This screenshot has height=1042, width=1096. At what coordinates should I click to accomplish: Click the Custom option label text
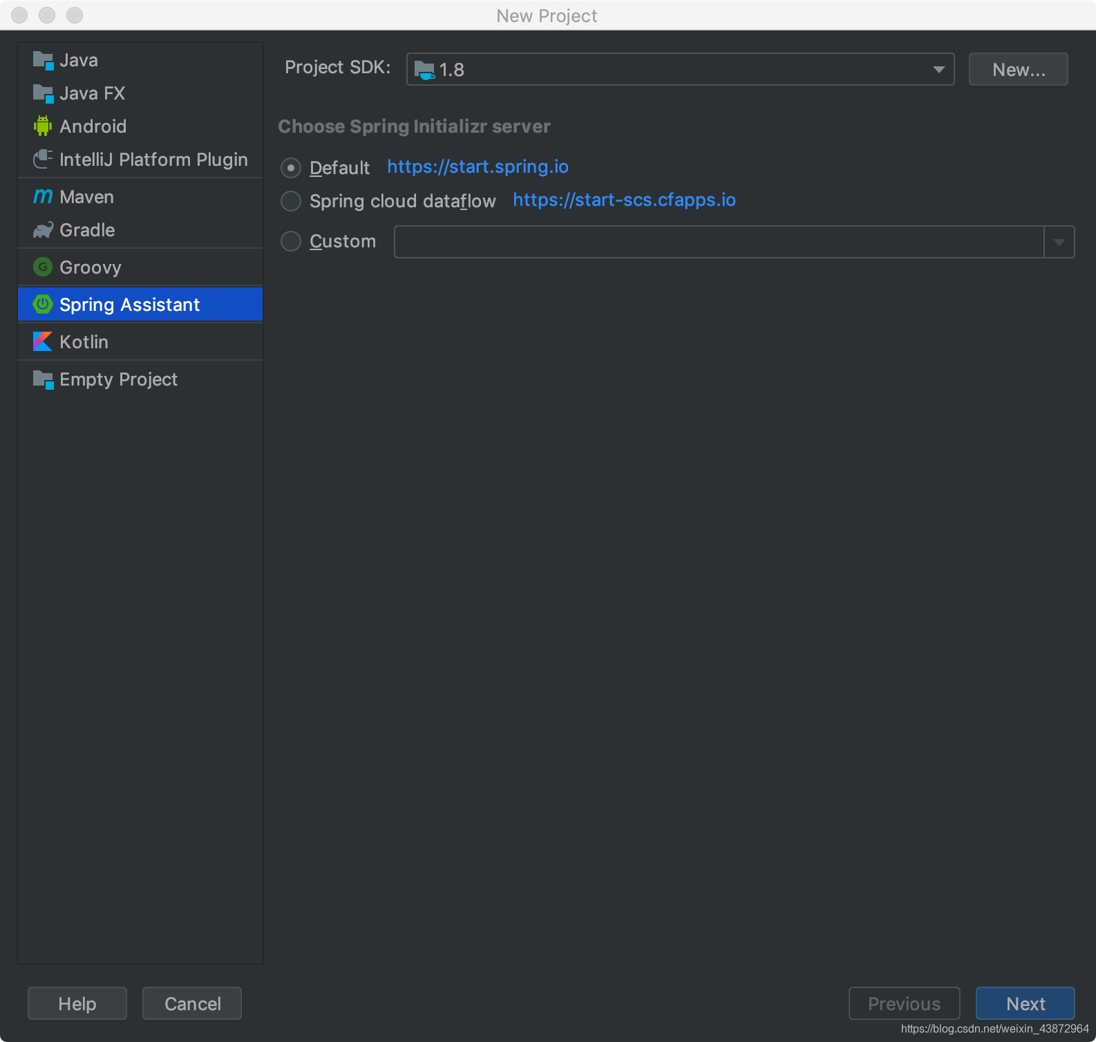[x=343, y=241]
